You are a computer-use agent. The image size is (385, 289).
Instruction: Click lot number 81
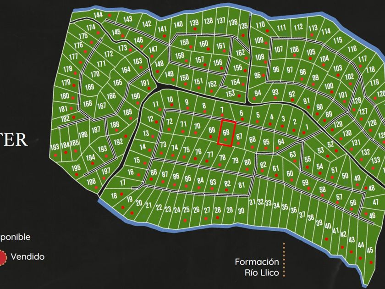tap(242, 185)
